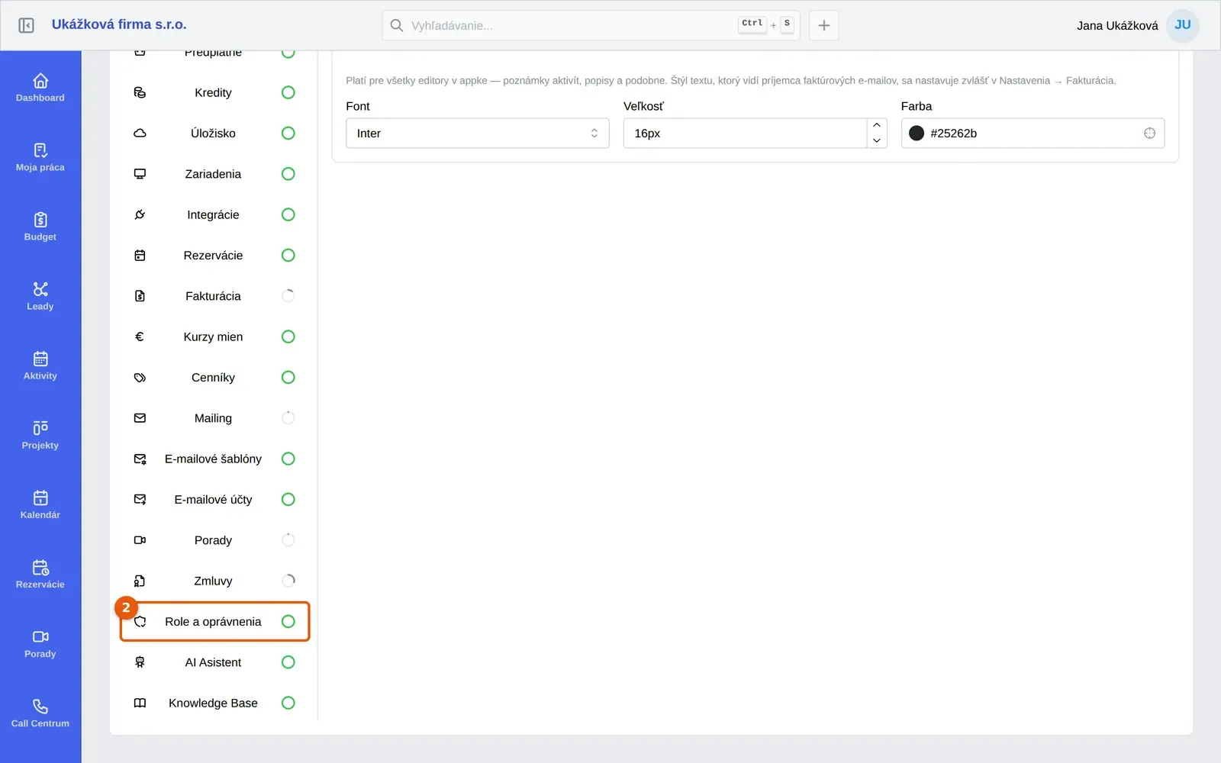
Task: Toggle the Zariadenia status circle
Action: (x=288, y=174)
